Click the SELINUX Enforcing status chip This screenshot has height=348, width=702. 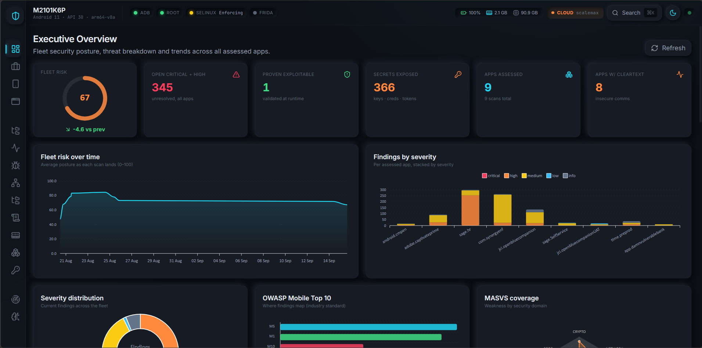point(216,13)
